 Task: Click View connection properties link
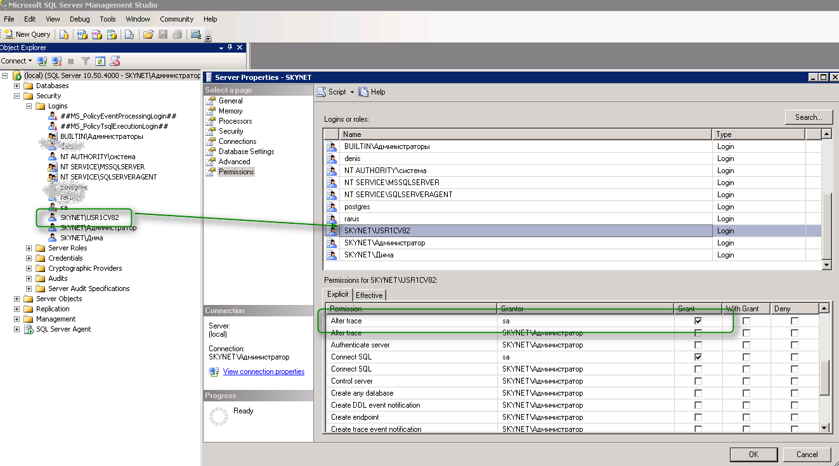coord(264,372)
